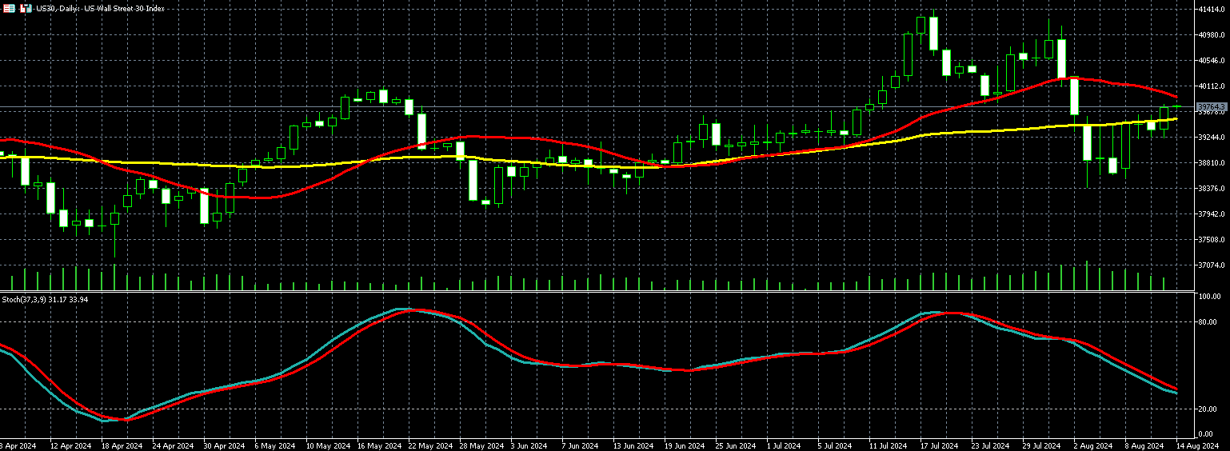1230x451 pixels.
Task: Click the 14 Aug 2024 date label
Action: [1197, 445]
